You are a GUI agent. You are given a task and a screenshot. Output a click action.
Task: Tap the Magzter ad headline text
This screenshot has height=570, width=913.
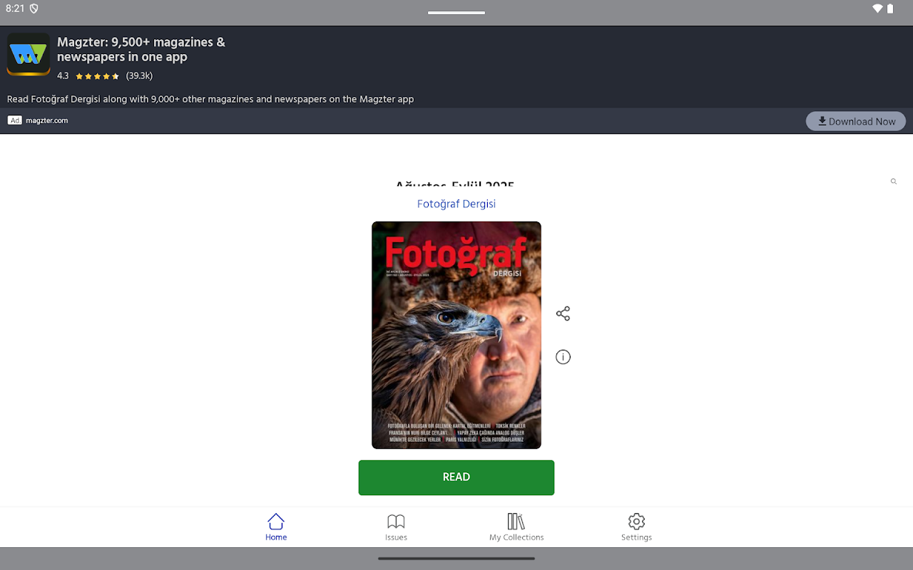[141, 49]
